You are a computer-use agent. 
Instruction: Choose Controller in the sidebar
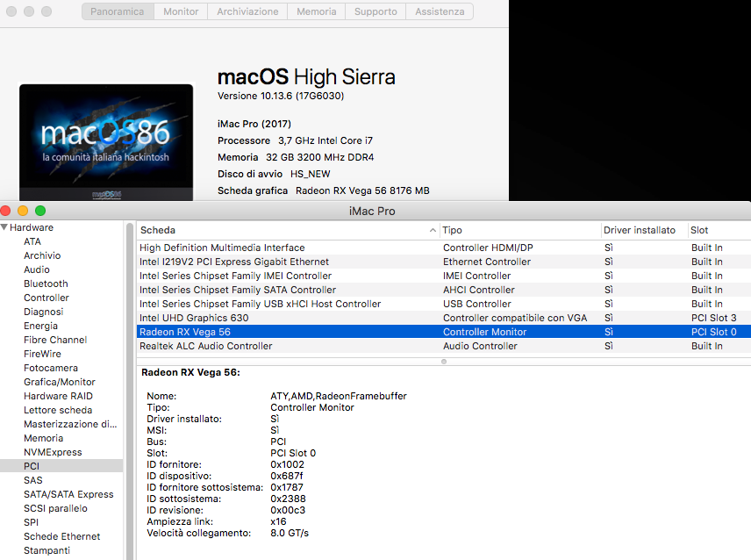coord(46,298)
